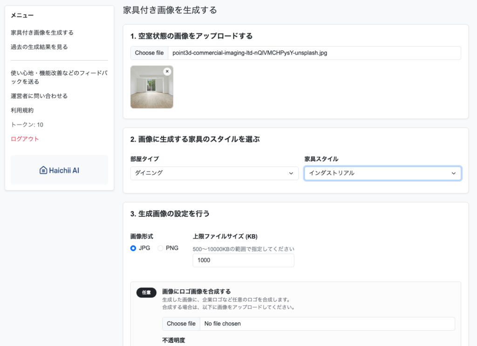Open the feedback link フィードバックを送る

[x=59, y=77]
